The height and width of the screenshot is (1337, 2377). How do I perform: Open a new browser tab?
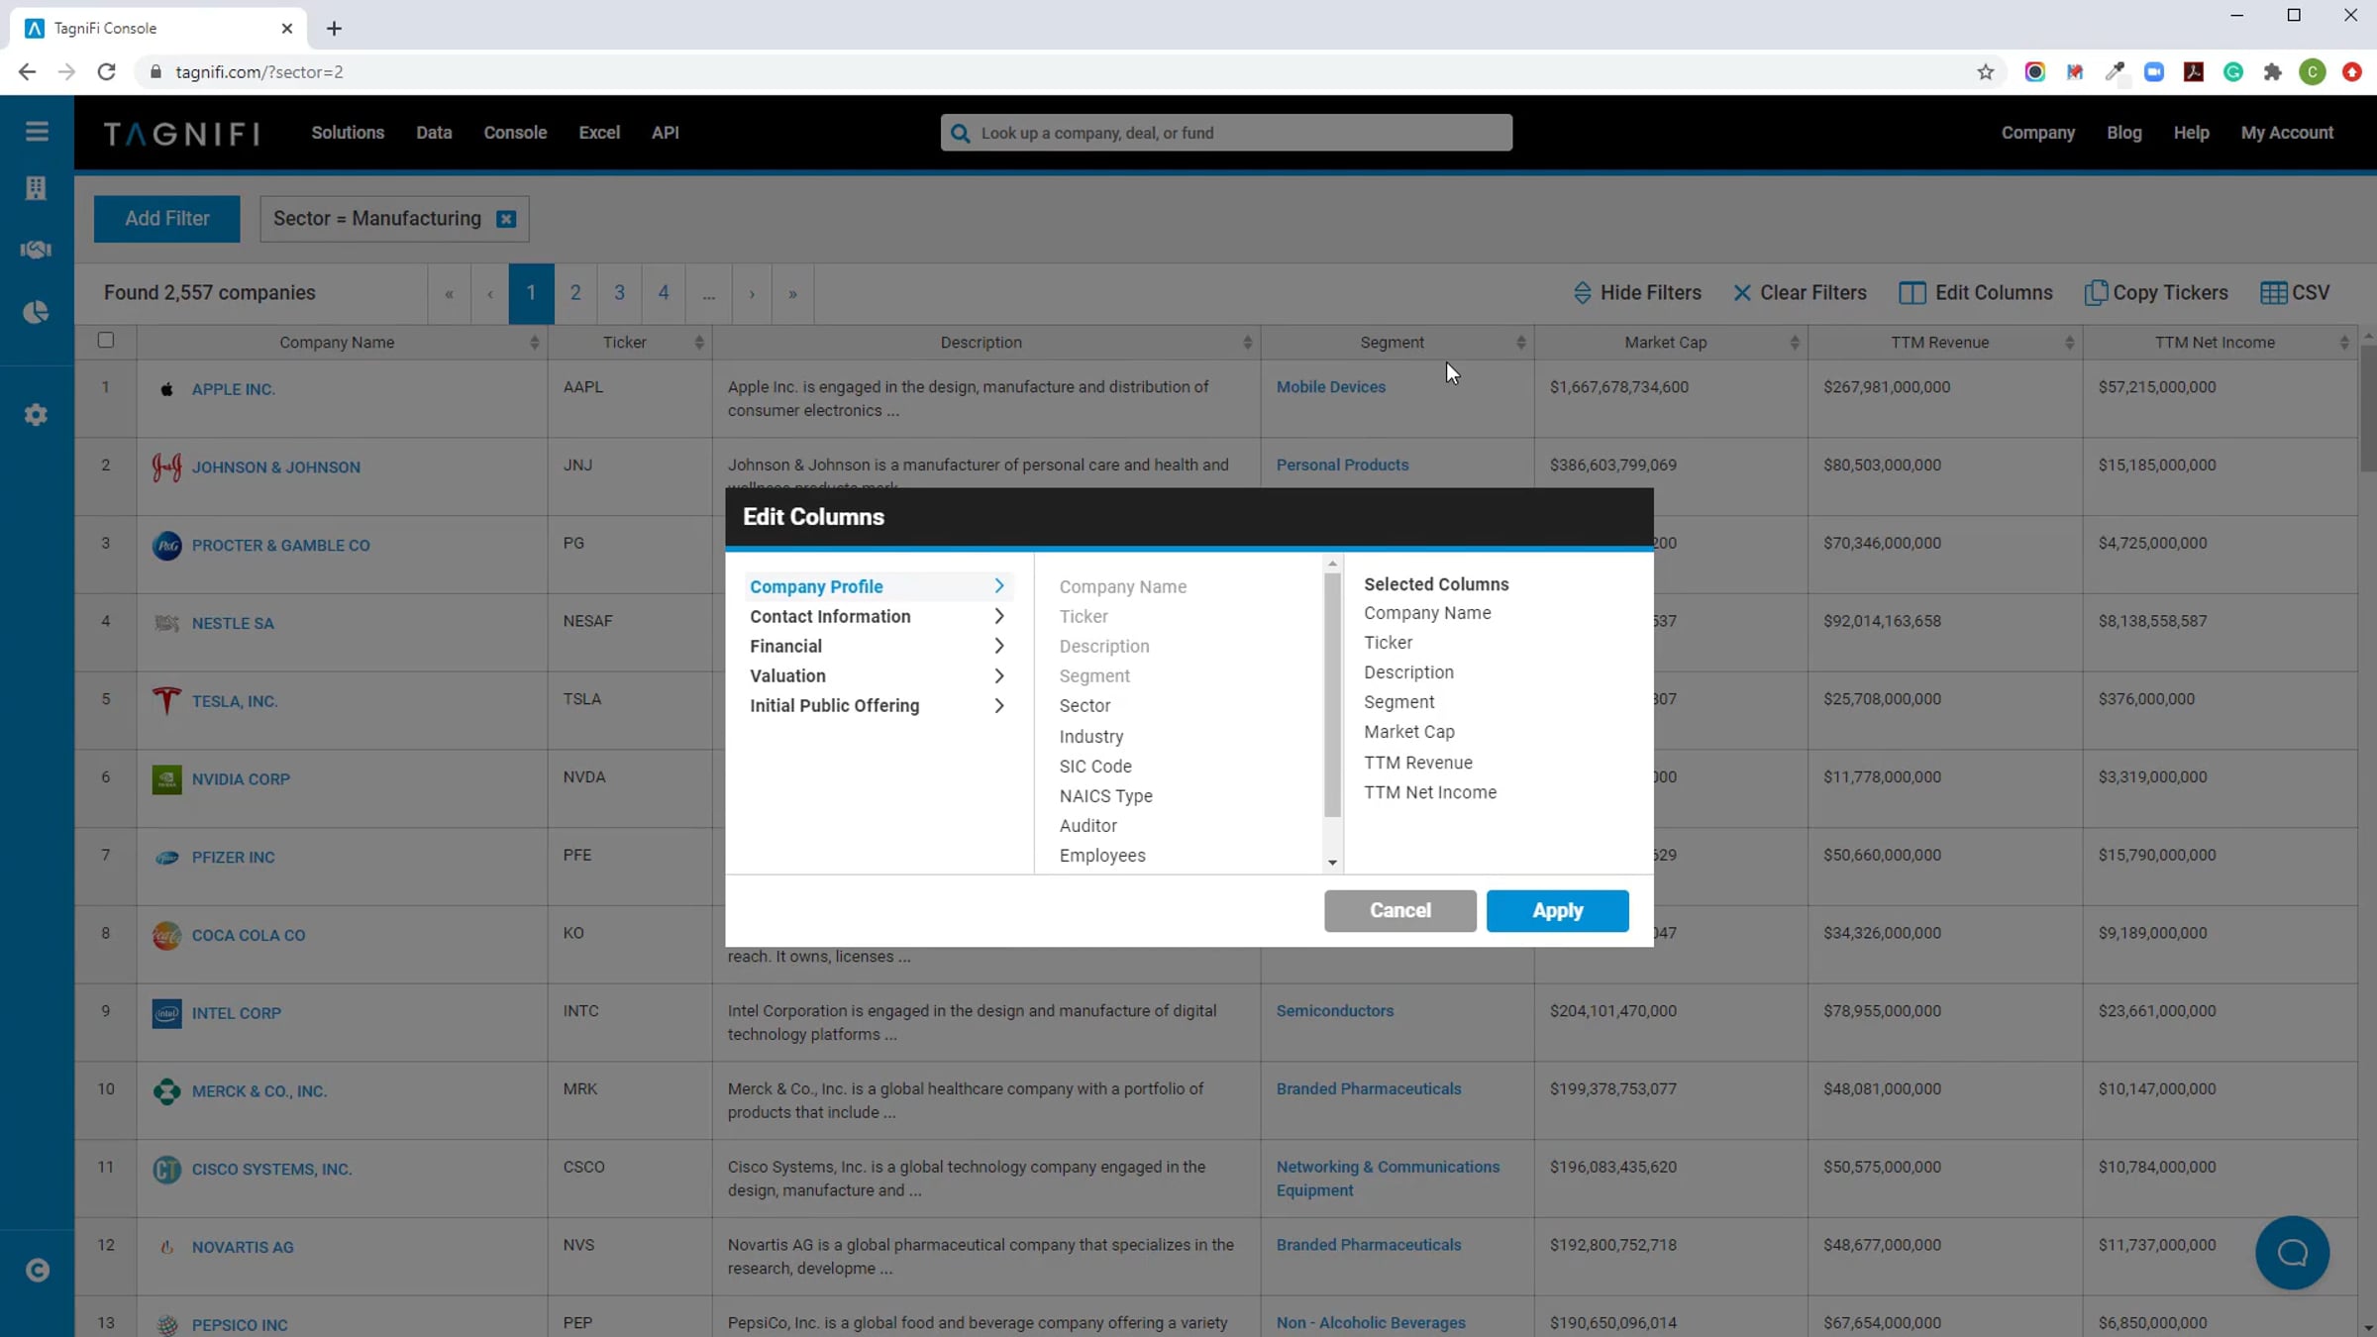(334, 29)
